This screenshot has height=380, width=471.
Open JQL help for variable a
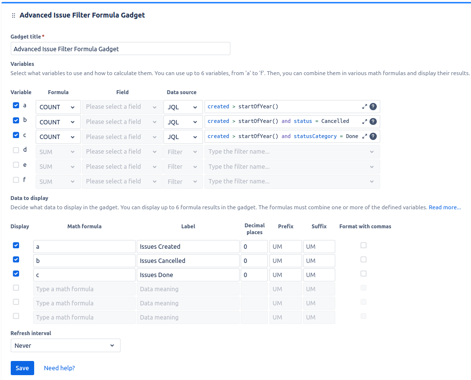[x=373, y=106]
